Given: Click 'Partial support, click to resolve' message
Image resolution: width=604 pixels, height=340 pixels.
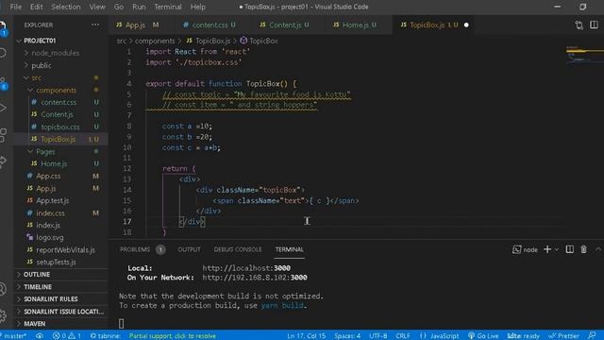Looking at the screenshot, I should click(173, 336).
